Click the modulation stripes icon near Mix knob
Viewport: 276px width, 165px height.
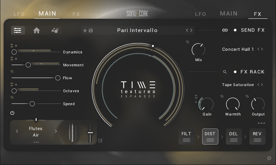tap(188, 42)
